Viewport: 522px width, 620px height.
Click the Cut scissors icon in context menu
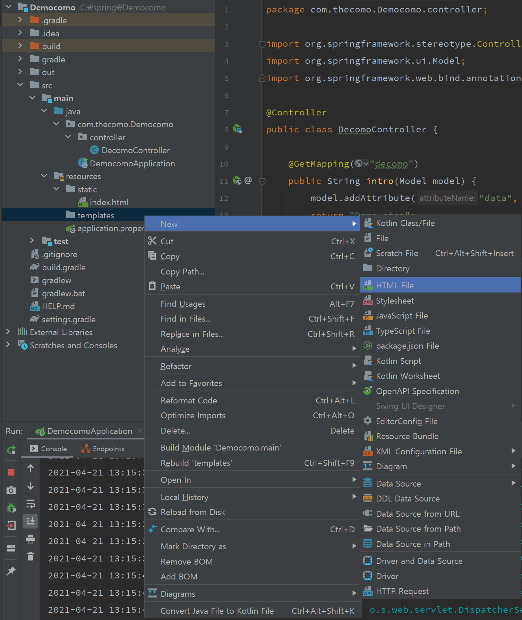(152, 241)
